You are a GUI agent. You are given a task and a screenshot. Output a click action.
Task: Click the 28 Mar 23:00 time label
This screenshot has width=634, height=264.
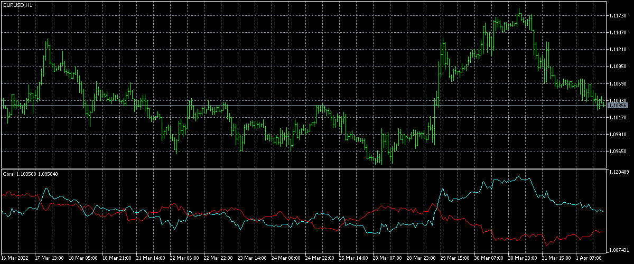coord(421,258)
